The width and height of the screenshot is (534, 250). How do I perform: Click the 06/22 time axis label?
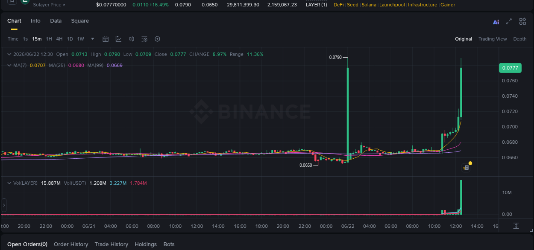(x=348, y=226)
